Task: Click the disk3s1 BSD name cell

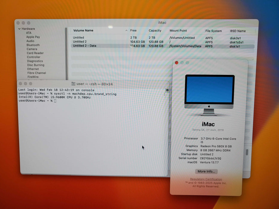Action: click(235, 38)
